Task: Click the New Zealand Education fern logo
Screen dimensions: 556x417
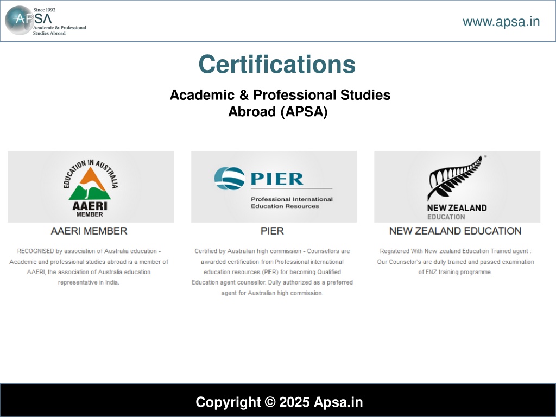Action: pos(457,187)
